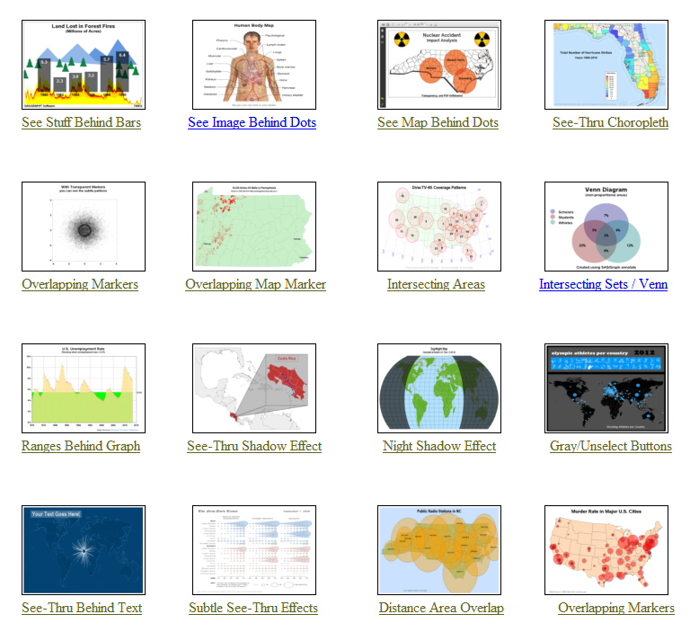Click the Murder Rate in Major U.S. Cities thumbnail
The image size is (699, 641).
(606, 550)
